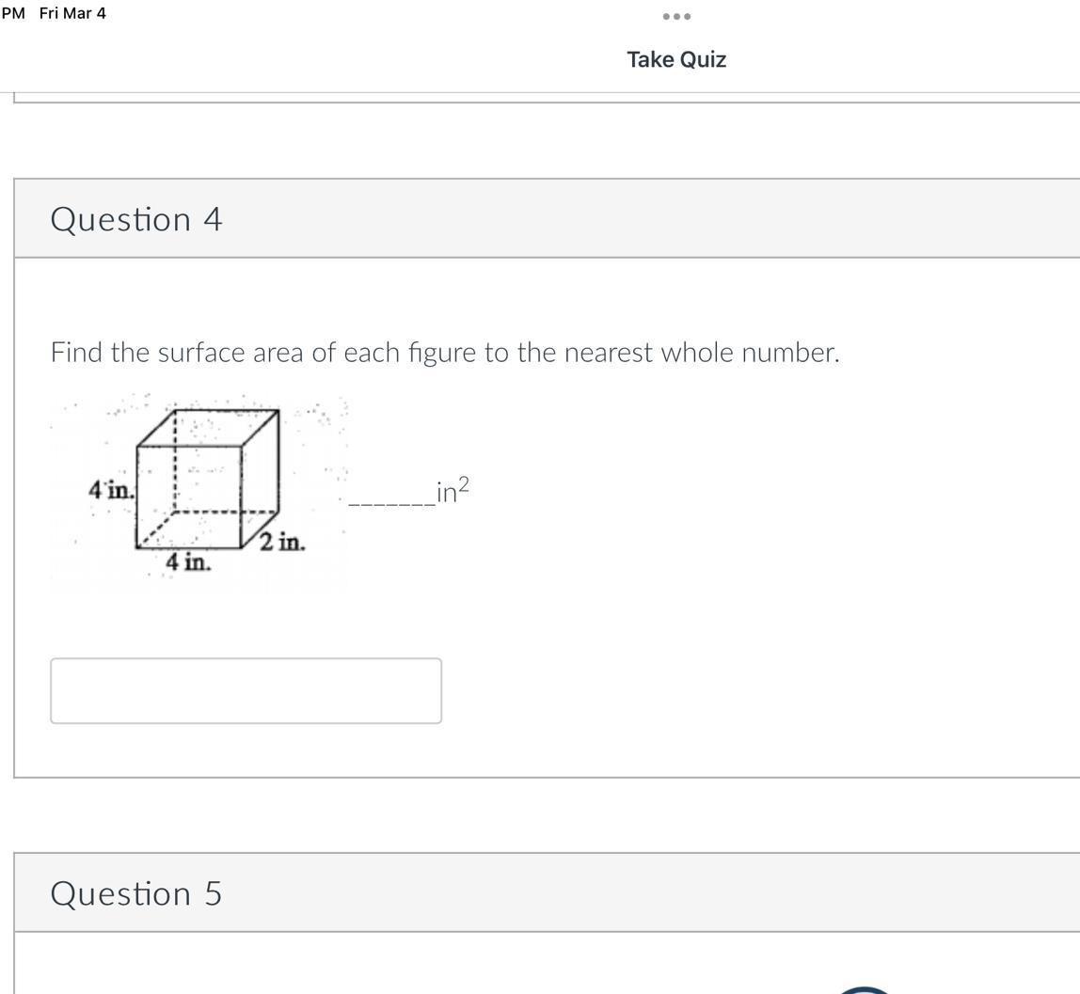The image size is (1080, 994).
Task: Click the "4 in." label left of the cube
Action: tap(111, 490)
